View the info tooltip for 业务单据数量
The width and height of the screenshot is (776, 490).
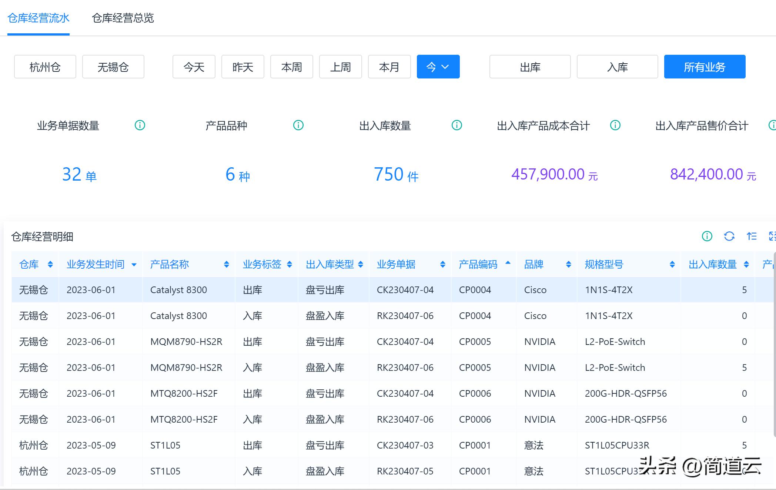click(140, 125)
